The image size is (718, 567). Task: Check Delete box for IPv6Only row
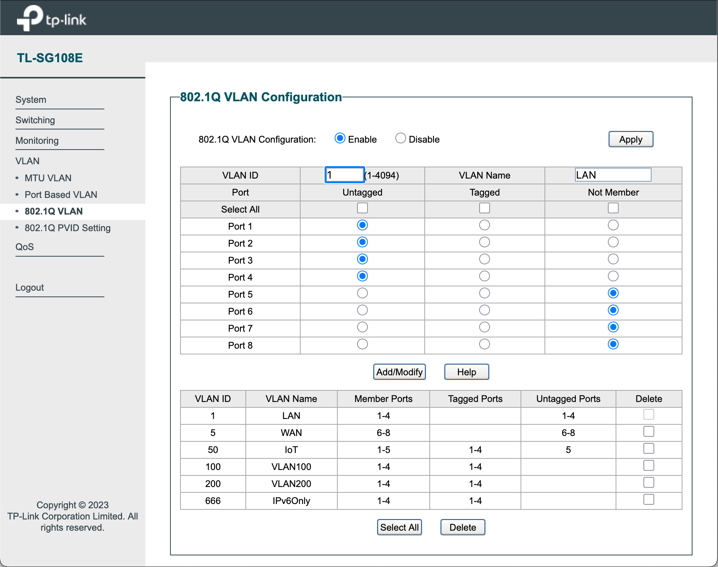649,500
